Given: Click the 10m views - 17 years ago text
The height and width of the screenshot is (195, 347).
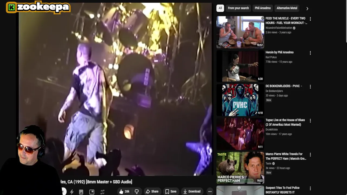Looking at the screenshot, I should click(x=279, y=134).
